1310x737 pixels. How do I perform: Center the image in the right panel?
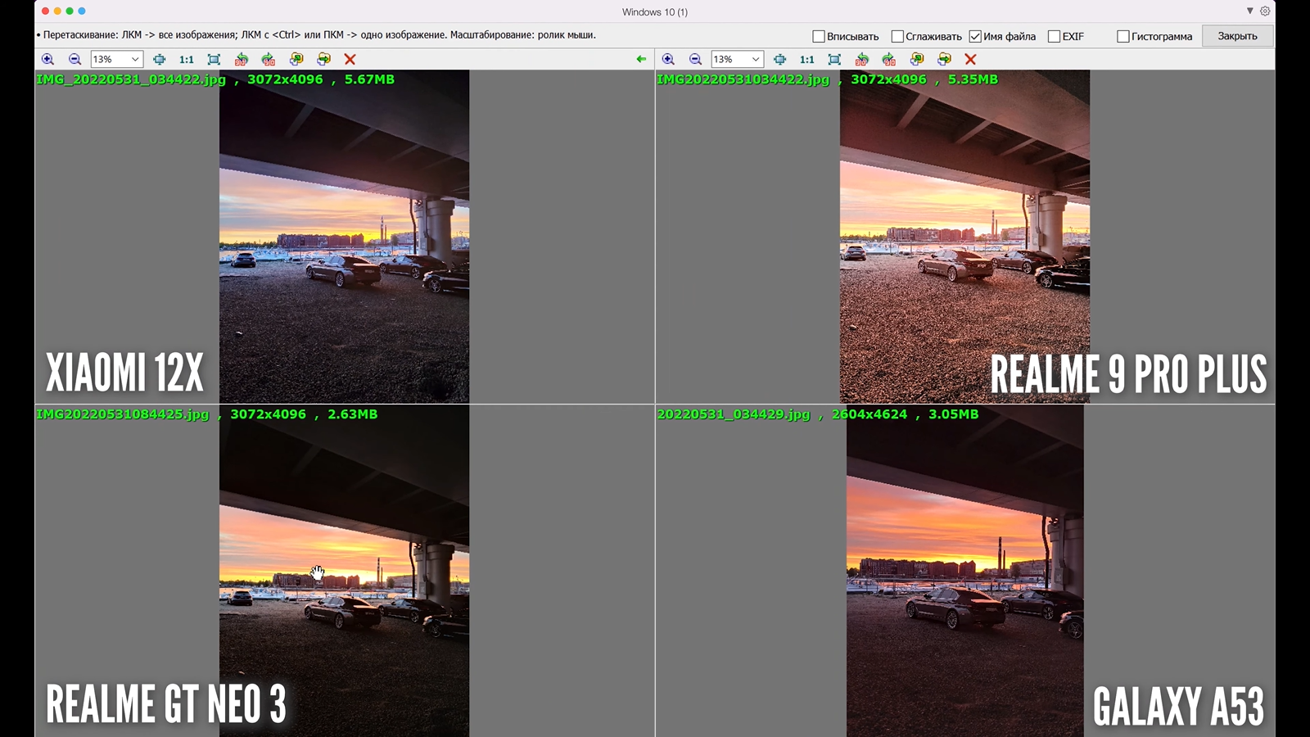point(779,59)
